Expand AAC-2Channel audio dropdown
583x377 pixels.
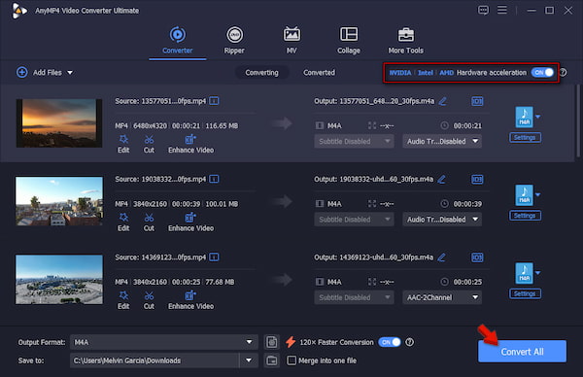(442, 297)
